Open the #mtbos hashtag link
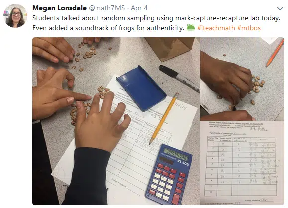This screenshot has width=288, height=208. click(249, 28)
